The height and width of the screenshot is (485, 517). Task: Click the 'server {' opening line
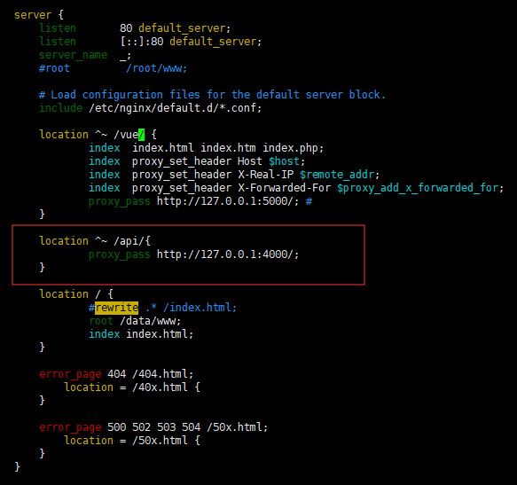tap(39, 15)
